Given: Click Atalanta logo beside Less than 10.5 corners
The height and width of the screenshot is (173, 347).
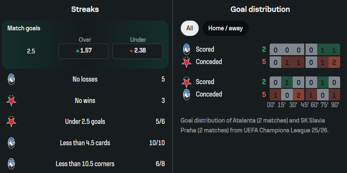Looking at the screenshot, I should click(12, 164).
